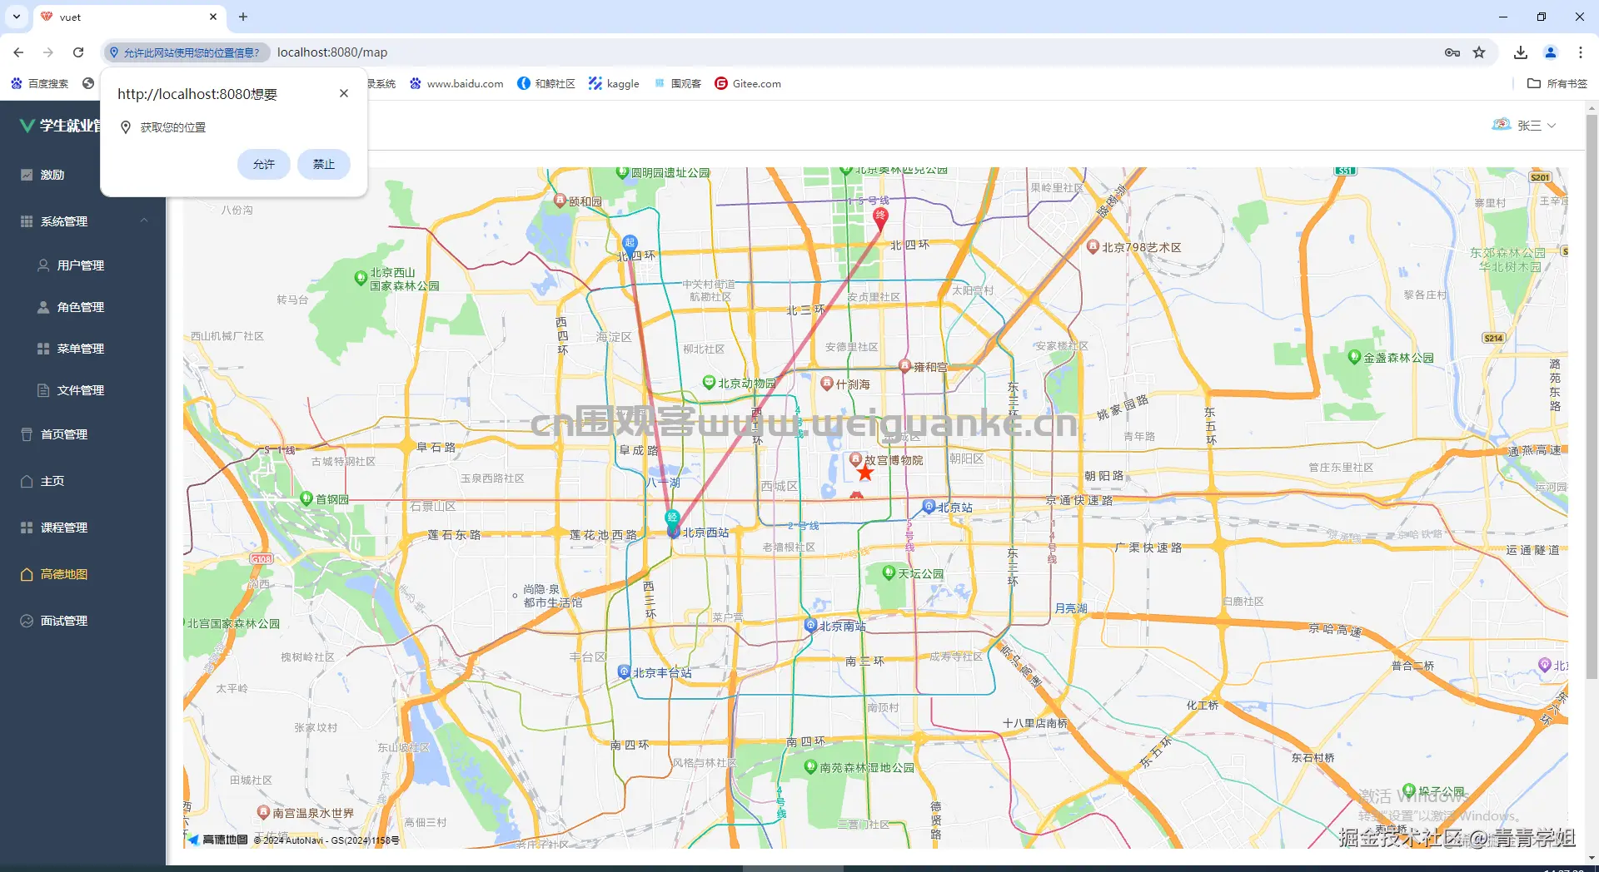Click the 高德地图 house icon
The width and height of the screenshot is (1599, 872).
27,574
